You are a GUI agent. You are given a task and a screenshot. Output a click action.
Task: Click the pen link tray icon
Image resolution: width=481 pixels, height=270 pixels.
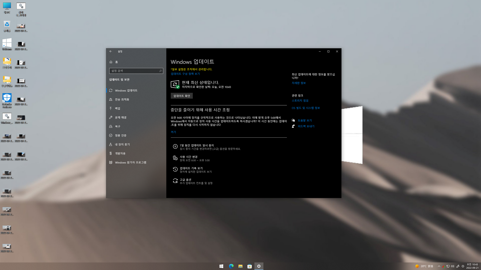click(x=458, y=266)
